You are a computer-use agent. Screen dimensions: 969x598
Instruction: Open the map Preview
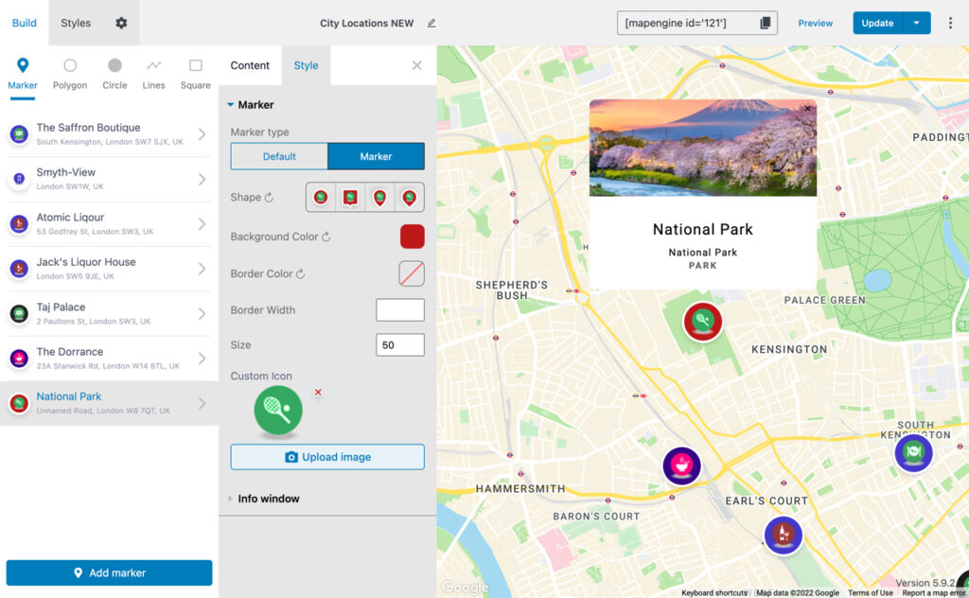[x=815, y=23]
